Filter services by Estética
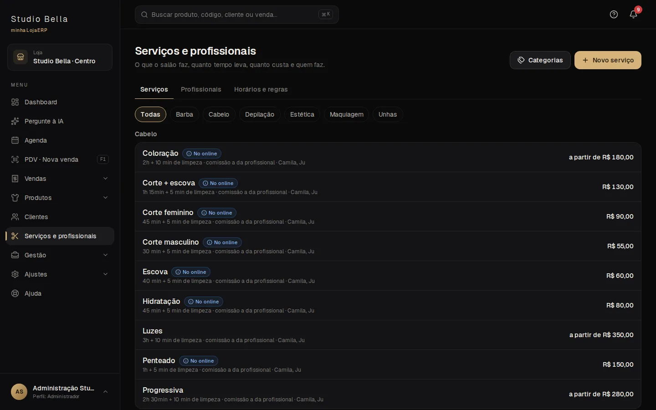The image size is (656, 410). [302, 114]
